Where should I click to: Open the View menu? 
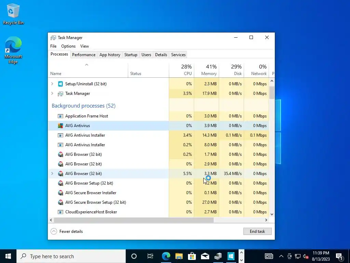[x=85, y=46]
